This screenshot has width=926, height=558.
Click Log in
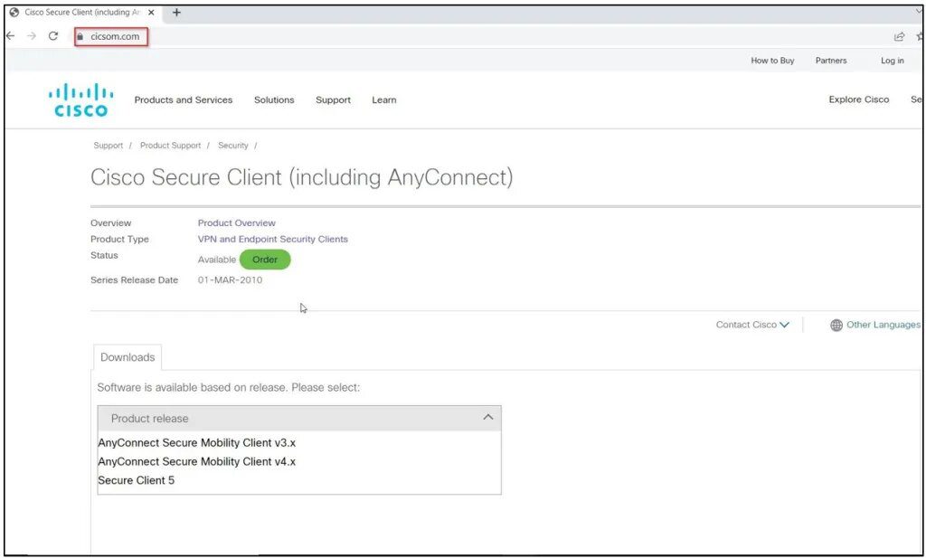pos(893,61)
